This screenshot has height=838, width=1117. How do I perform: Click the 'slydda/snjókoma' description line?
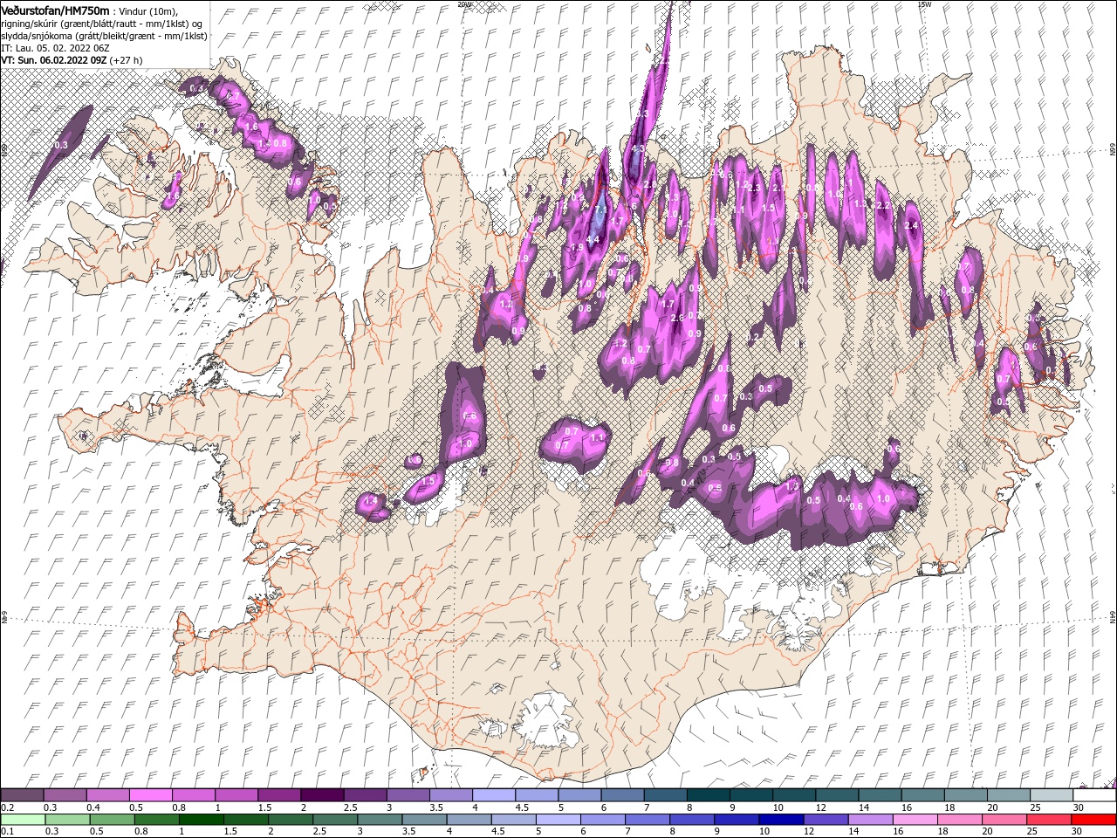[x=103, y=36]
